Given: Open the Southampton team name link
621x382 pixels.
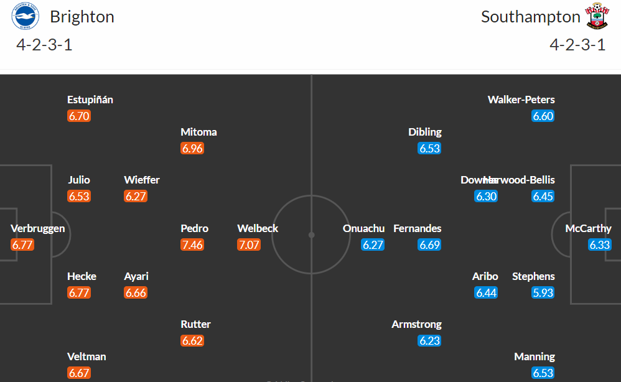Looking at the screenshot, I should (530, 17).
